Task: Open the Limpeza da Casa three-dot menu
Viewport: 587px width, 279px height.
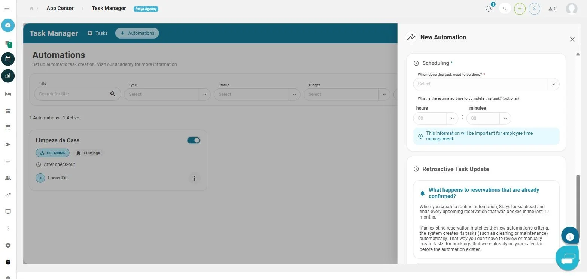Action: [x=194, y=178]
